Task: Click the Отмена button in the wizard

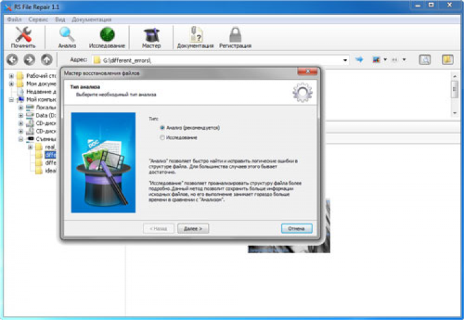Action: point(296,229)
